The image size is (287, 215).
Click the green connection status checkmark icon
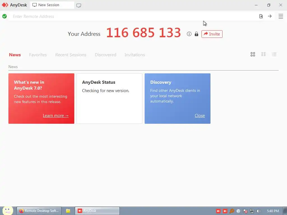pyautogui.click(x=4, y=16)
